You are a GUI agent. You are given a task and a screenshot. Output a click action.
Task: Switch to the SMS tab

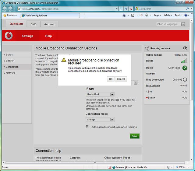click(x=34, y=24)
